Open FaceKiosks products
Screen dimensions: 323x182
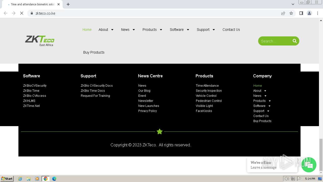[x=204, y=111]
